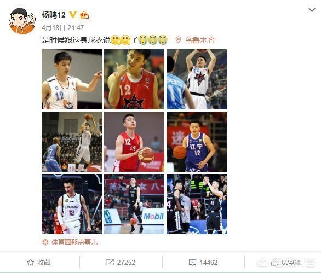
Task: Open photo with Mobil court banner
Action: click(x=134, y=204)
